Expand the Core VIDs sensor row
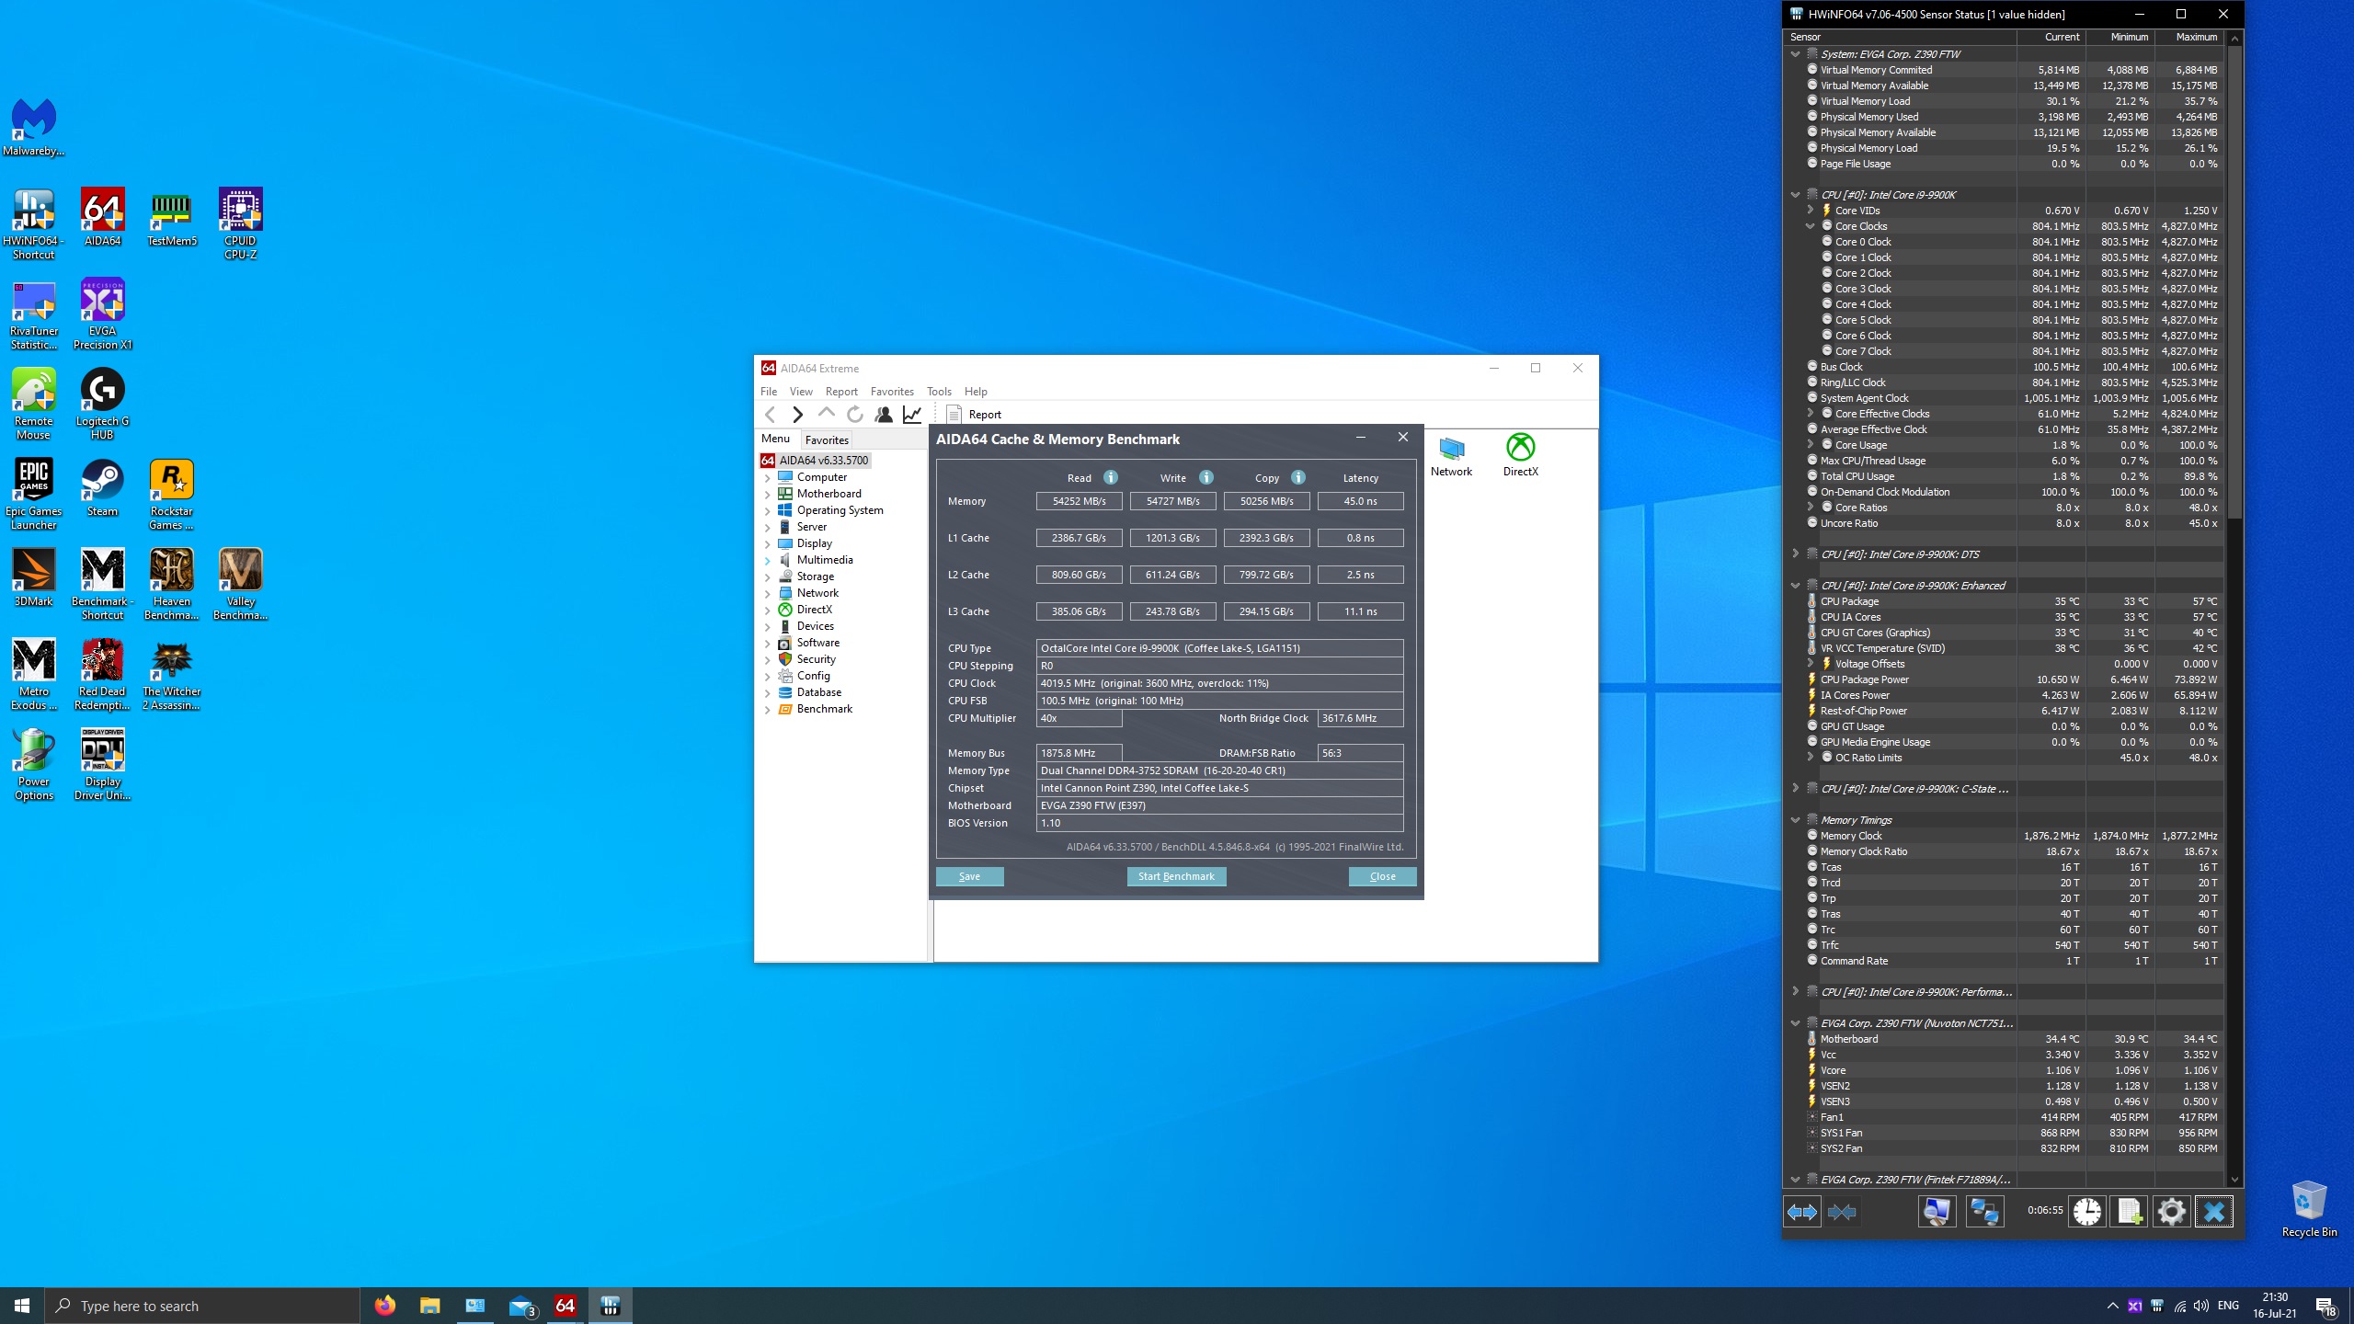2354x1324 pixels. coord(1810,211)
